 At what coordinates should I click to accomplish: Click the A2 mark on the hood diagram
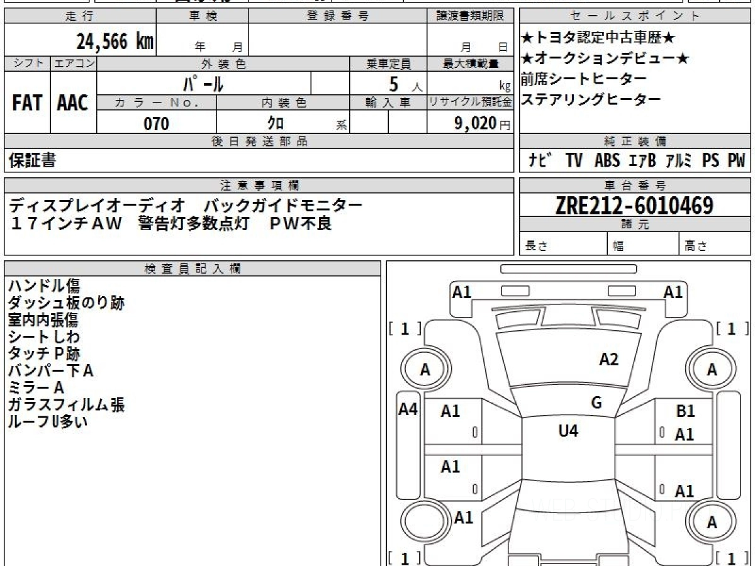(609, 359)
